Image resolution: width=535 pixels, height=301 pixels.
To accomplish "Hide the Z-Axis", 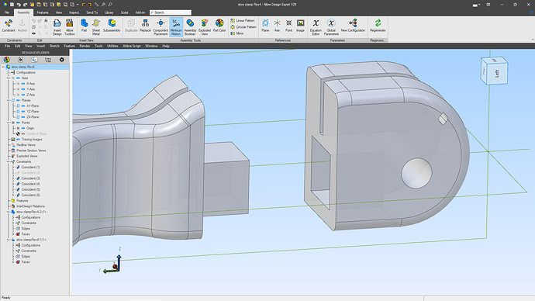I will [23, 95].
